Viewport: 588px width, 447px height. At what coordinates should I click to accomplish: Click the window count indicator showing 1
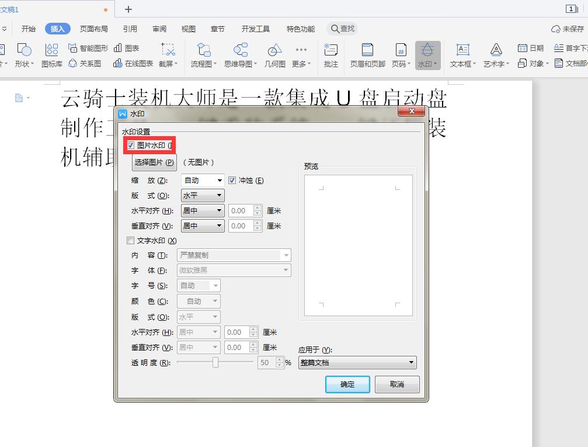(572, 9)
